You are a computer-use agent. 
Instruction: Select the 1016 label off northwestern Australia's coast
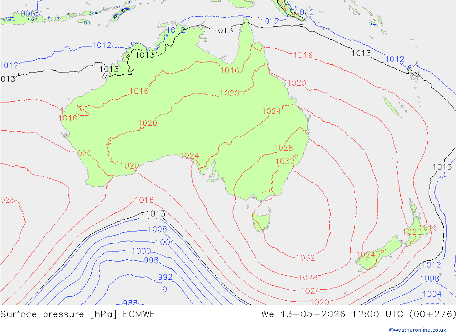(68, 118)
